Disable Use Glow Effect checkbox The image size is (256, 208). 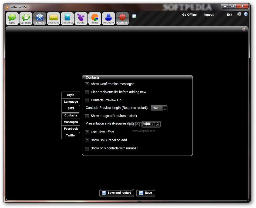87,132
